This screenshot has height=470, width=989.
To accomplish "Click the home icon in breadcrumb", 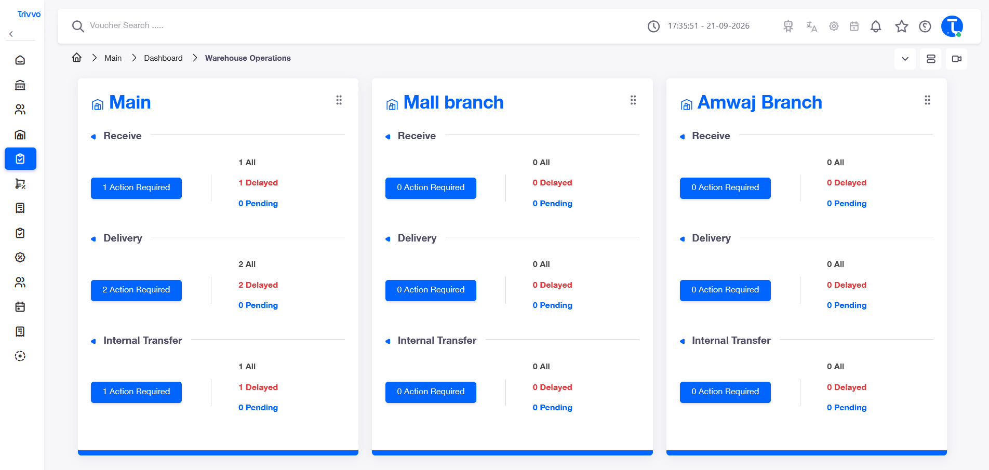I will pos(77,58).
